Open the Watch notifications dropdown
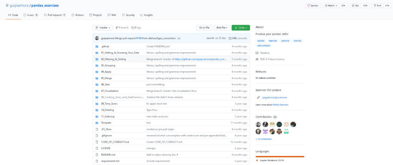 [331, 5]
